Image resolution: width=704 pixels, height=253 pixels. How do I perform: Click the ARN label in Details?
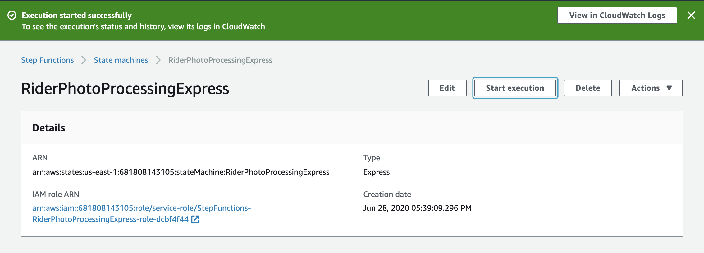(x=40, y=158)
